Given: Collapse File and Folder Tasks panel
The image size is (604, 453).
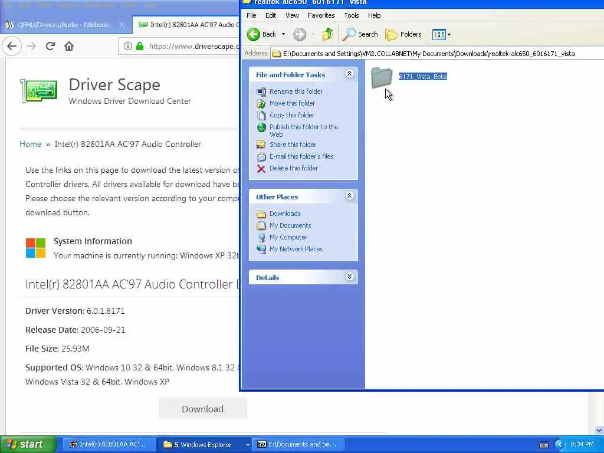Looking at the screenshot, I should pos(349,74).
